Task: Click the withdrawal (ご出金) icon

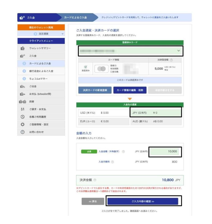Action: [x=22, y=86]
